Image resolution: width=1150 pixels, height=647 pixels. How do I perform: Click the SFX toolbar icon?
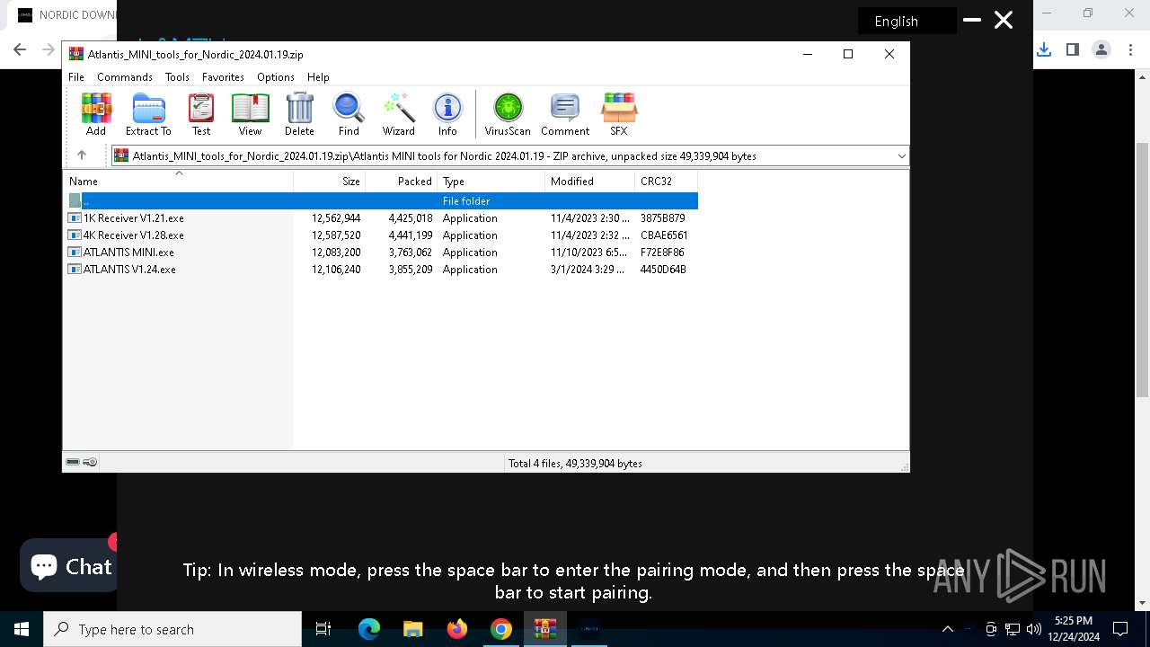point(619,114)
